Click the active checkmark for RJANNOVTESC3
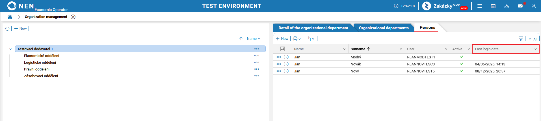This screenshot has width=541, height=121. coord(462,64)
